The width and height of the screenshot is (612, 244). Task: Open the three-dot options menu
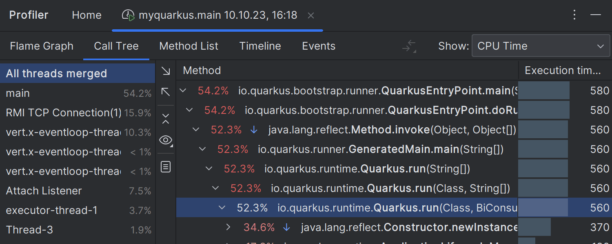(x=574, y=15)
